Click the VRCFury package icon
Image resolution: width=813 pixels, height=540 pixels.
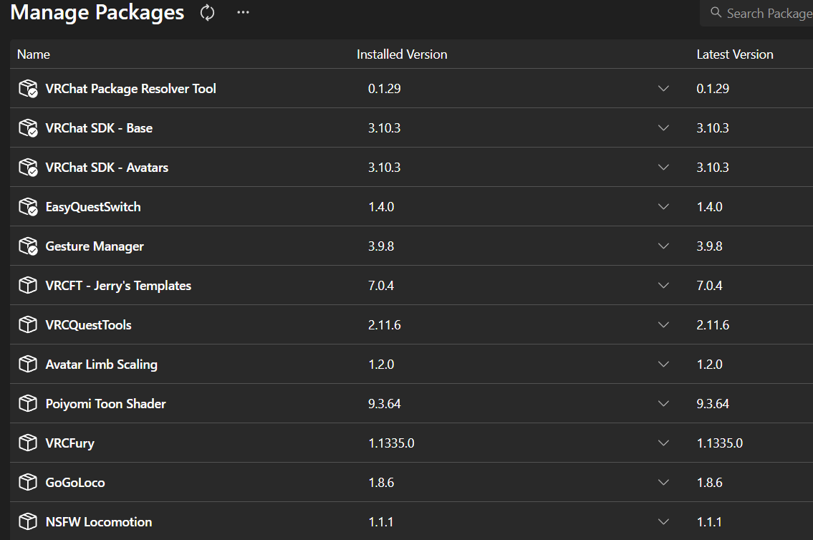[x=28, y=443]
